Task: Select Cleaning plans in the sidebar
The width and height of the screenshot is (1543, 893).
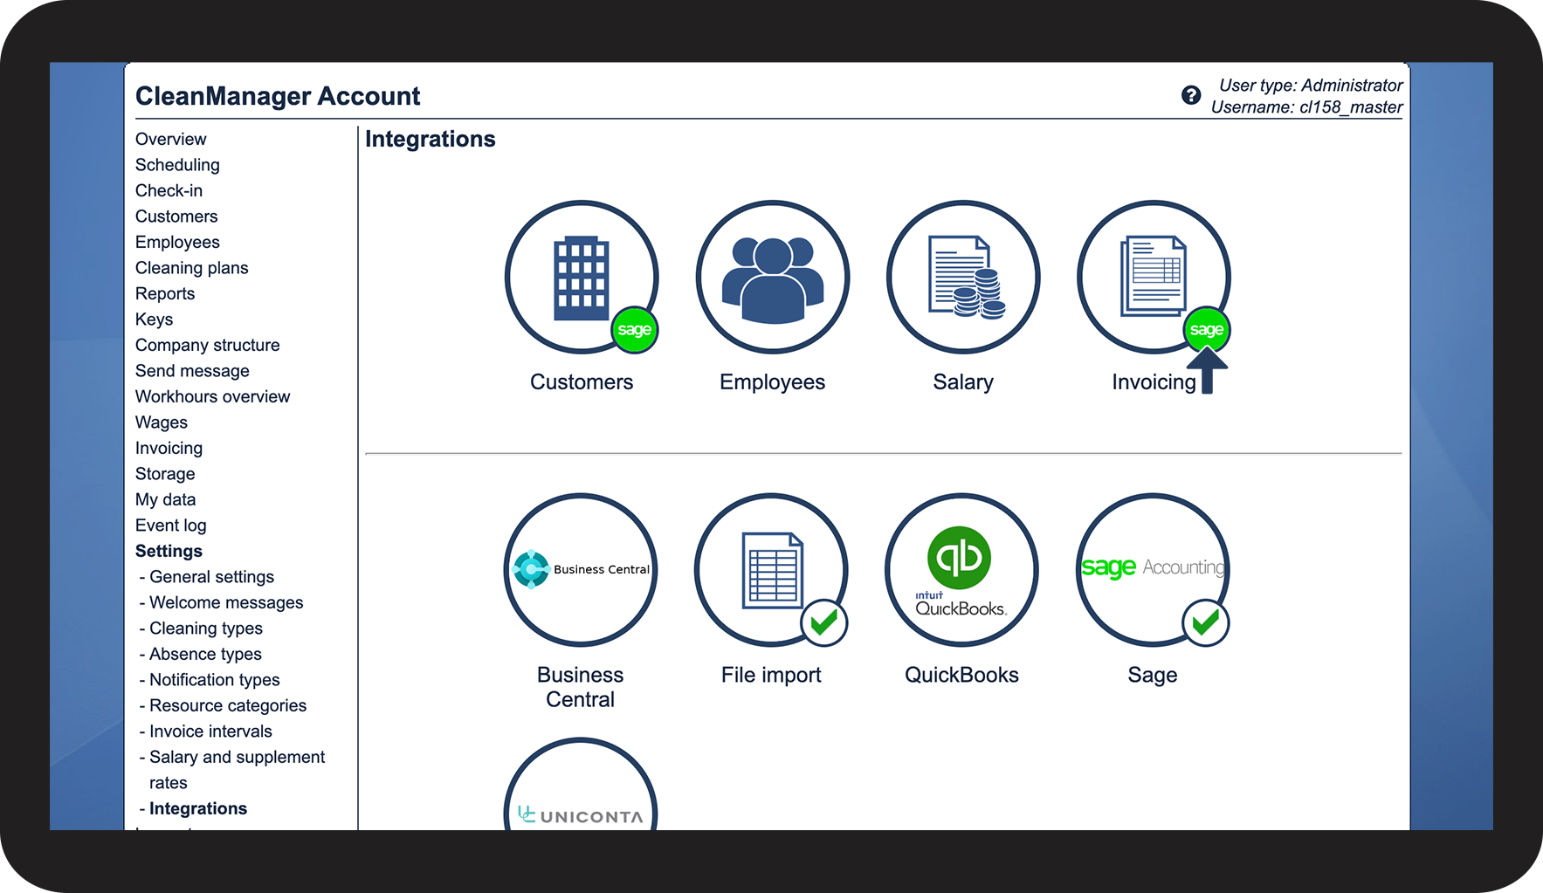Action: (x=192, y=268)
